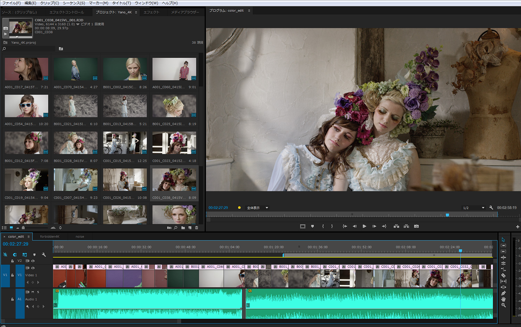Click the Lift button in program monitor
Screen dimensions: 521x327
point(396,226)
